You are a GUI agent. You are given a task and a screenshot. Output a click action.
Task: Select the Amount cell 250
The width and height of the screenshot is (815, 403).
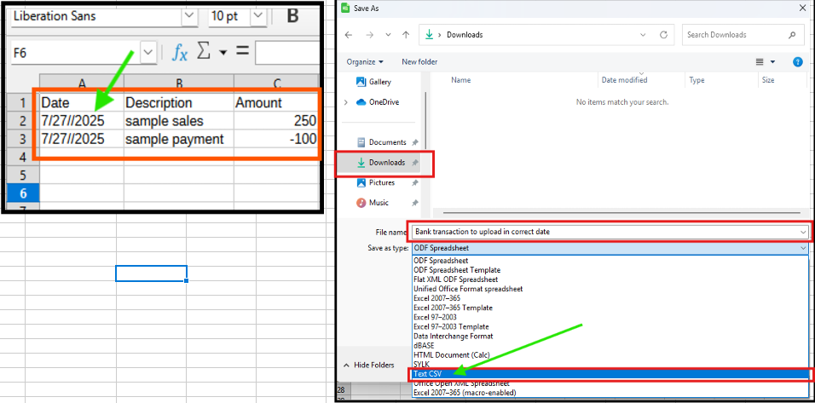coord(276,121)
